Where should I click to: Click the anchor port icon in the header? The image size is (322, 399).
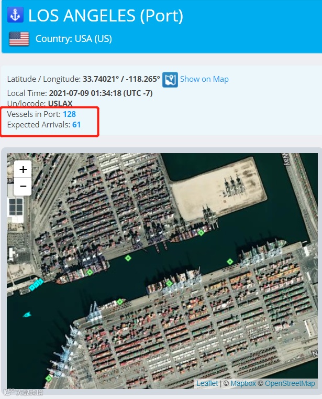click(x=16, y=15)
